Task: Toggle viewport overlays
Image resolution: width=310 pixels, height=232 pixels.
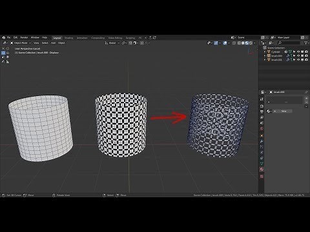Action: (225, 43)
